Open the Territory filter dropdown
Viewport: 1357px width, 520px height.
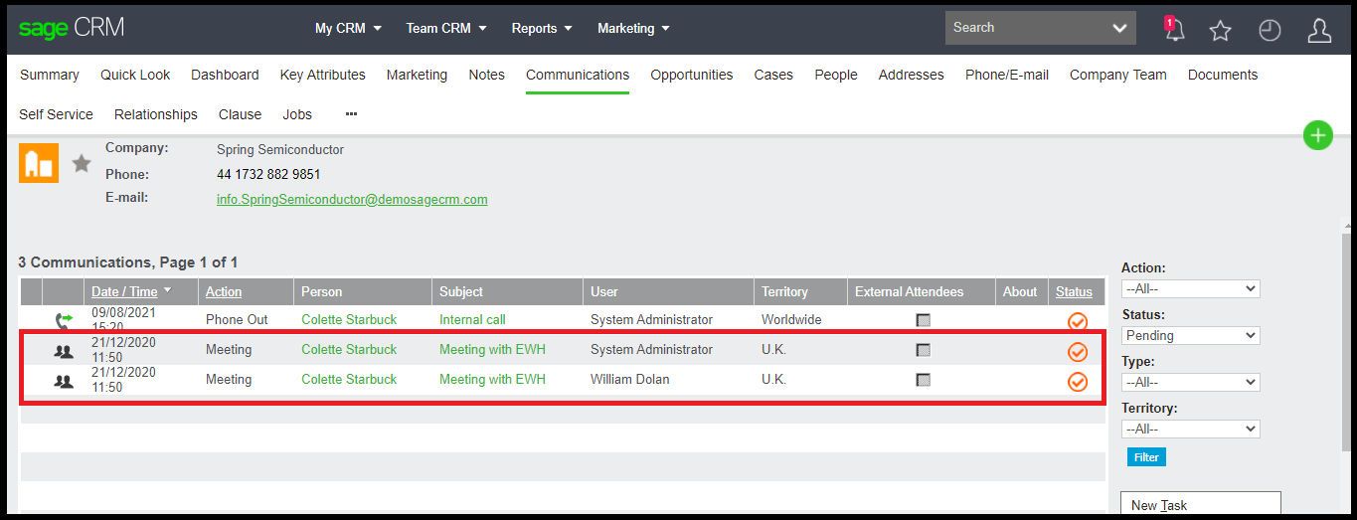(1190, 429)
